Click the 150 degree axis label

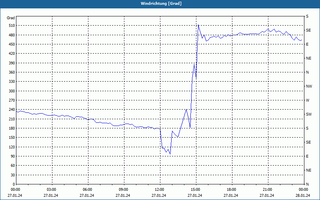pyautogui.click(x=12, y=138)
